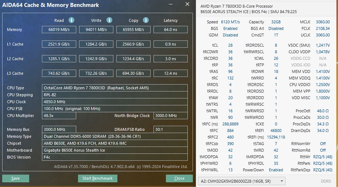Click the MEM VDD value 1.4100V
This screenshot has height=187, width=338.
(323, 71)
